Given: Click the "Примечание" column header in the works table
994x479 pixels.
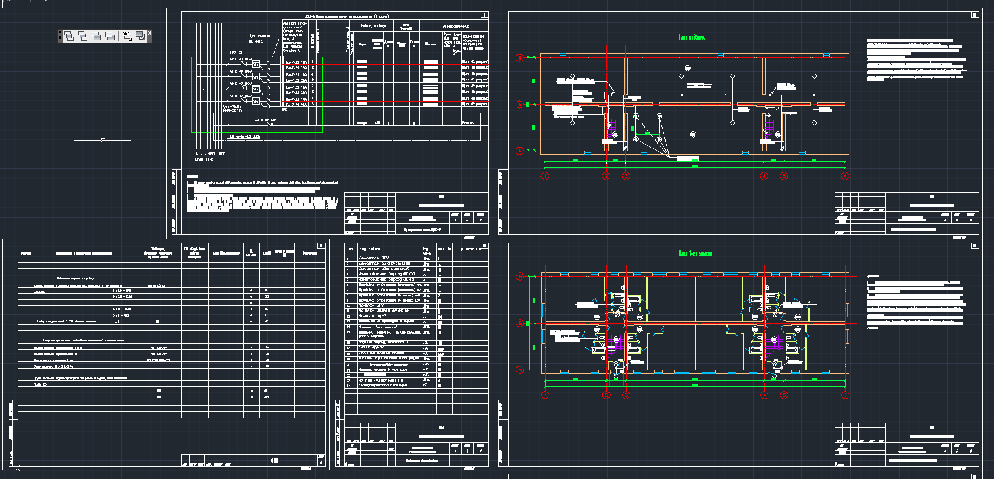Looking at the screenshot, I should [470, 249].
